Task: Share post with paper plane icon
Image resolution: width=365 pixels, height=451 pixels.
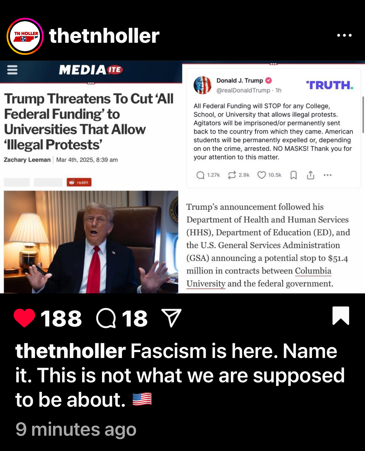Action: [171, 318]
